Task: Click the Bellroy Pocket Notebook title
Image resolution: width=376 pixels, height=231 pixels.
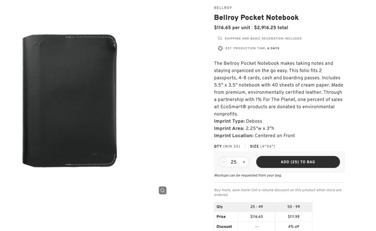Action: tap(256, 17)
